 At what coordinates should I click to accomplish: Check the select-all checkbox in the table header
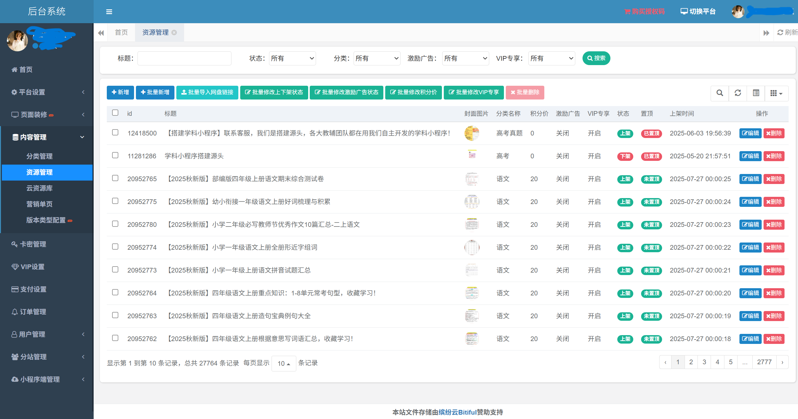tap(115, 113)
